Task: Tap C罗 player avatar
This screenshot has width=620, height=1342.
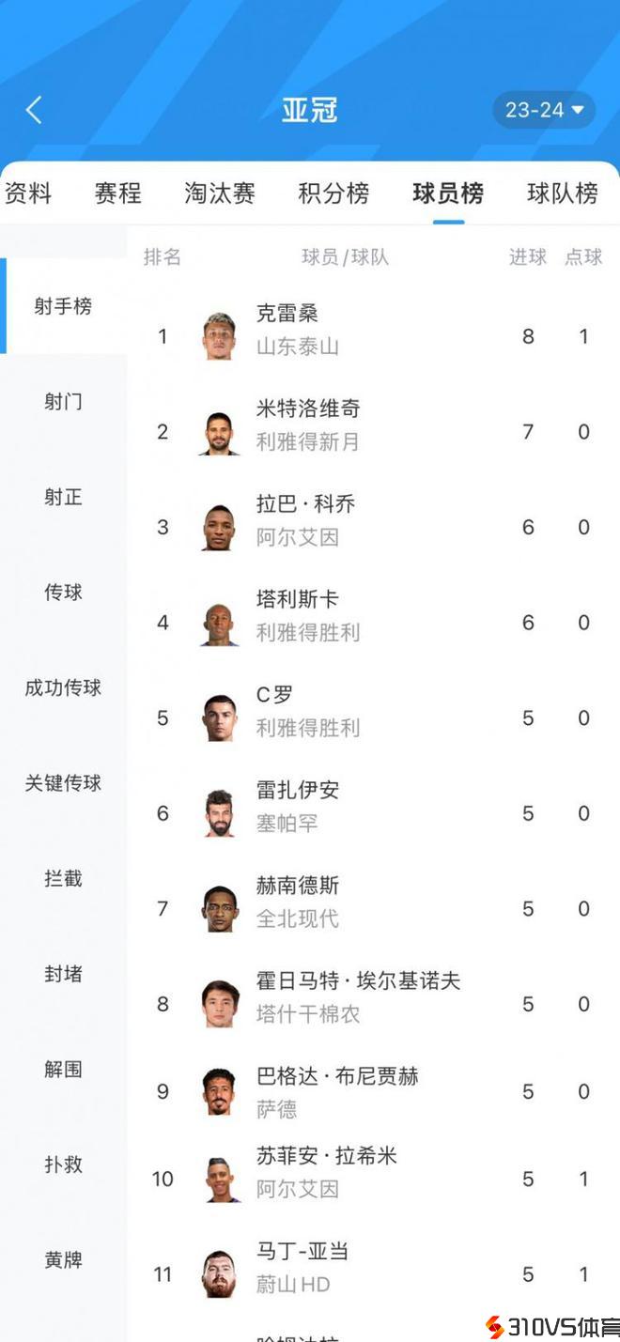Action: coord(220,718)
